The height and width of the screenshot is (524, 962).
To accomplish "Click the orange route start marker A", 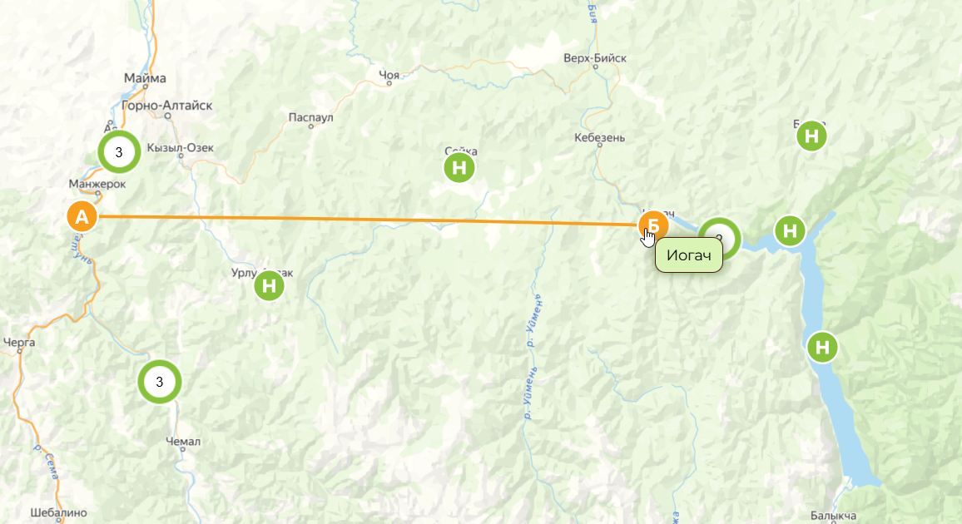I will coord(82,216).
